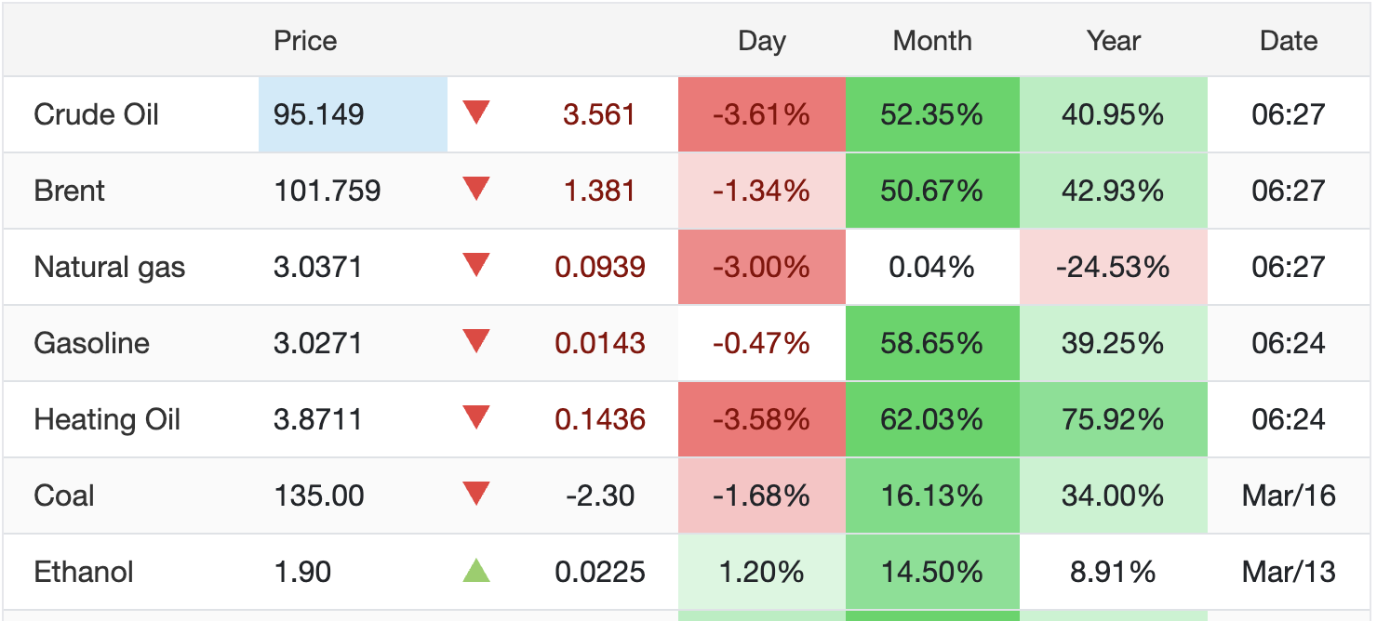Sort by the Day column header
Viewport: 1377px width, 621px height.
tap(761, 41)
